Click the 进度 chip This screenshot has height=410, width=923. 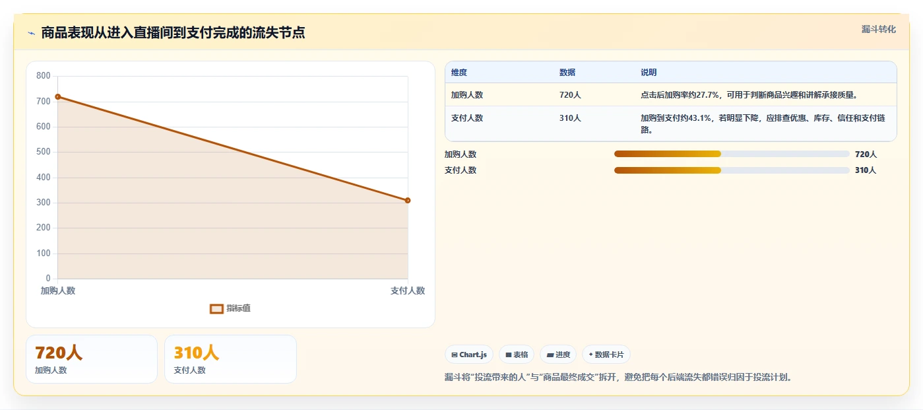click(x=558, y=355)
